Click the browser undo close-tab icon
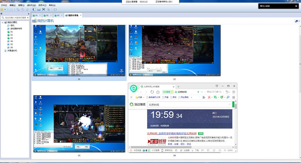Image resolution: width=301 pixels, height=163 pixels. coord(227,92)
